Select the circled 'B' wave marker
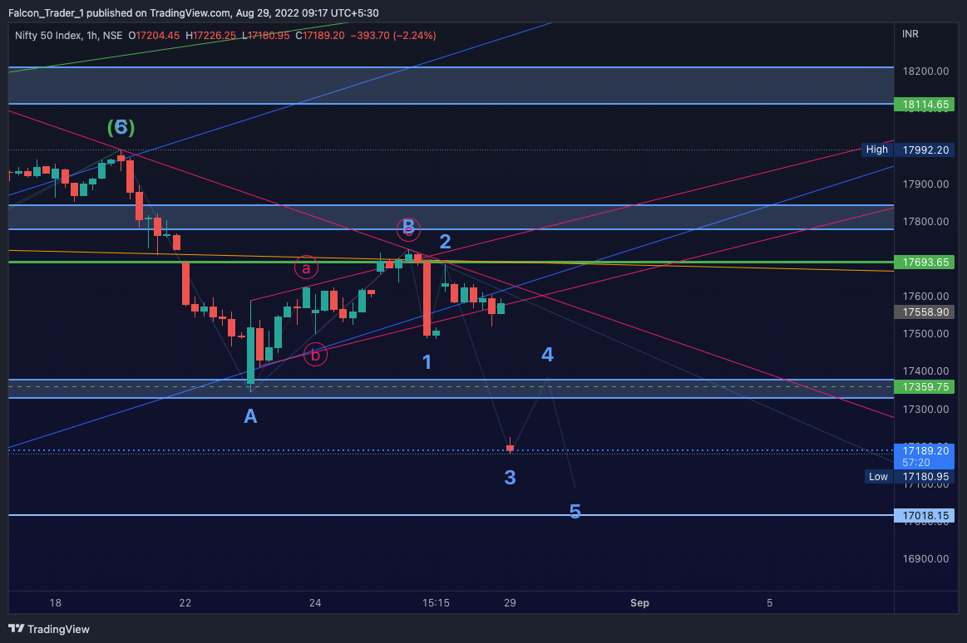Viewport: 967px width, 643px height. (x=408, y=229)
